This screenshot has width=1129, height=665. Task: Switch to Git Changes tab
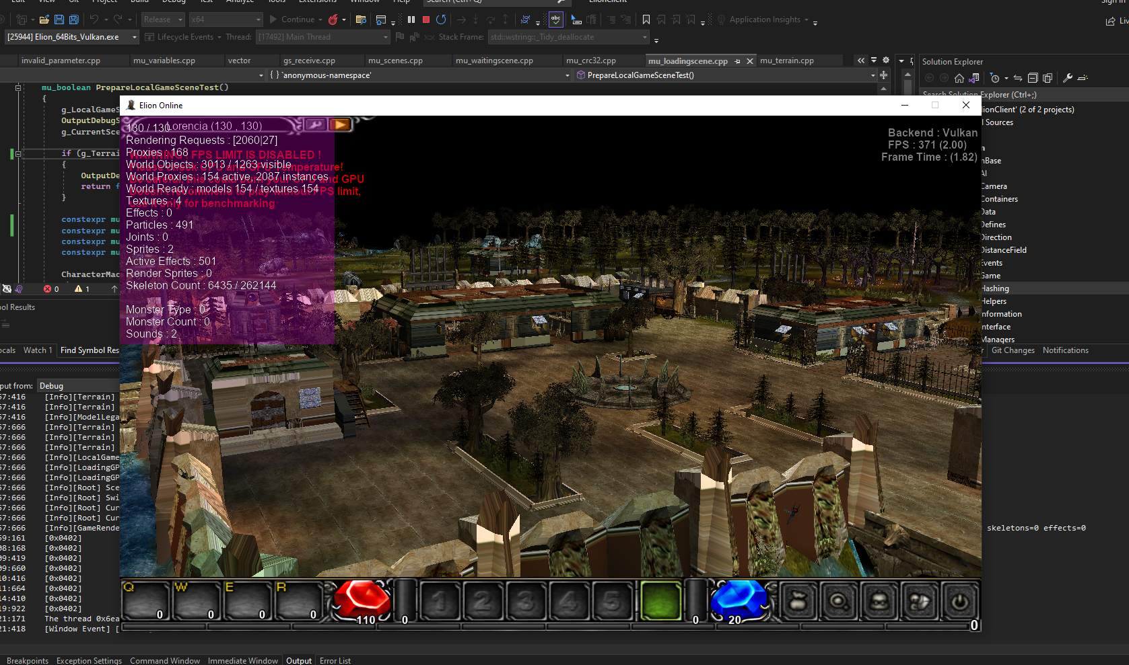(x=1013, y=350)
